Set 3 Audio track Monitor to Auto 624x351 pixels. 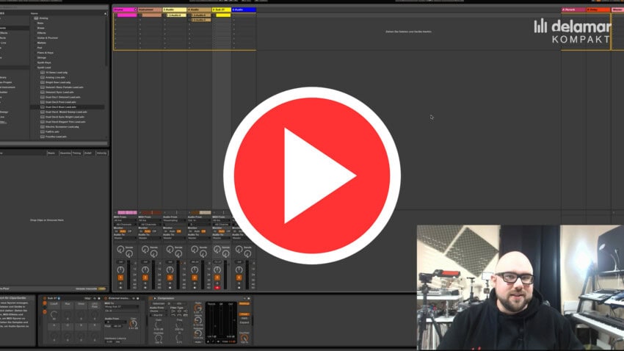(172, 231)
